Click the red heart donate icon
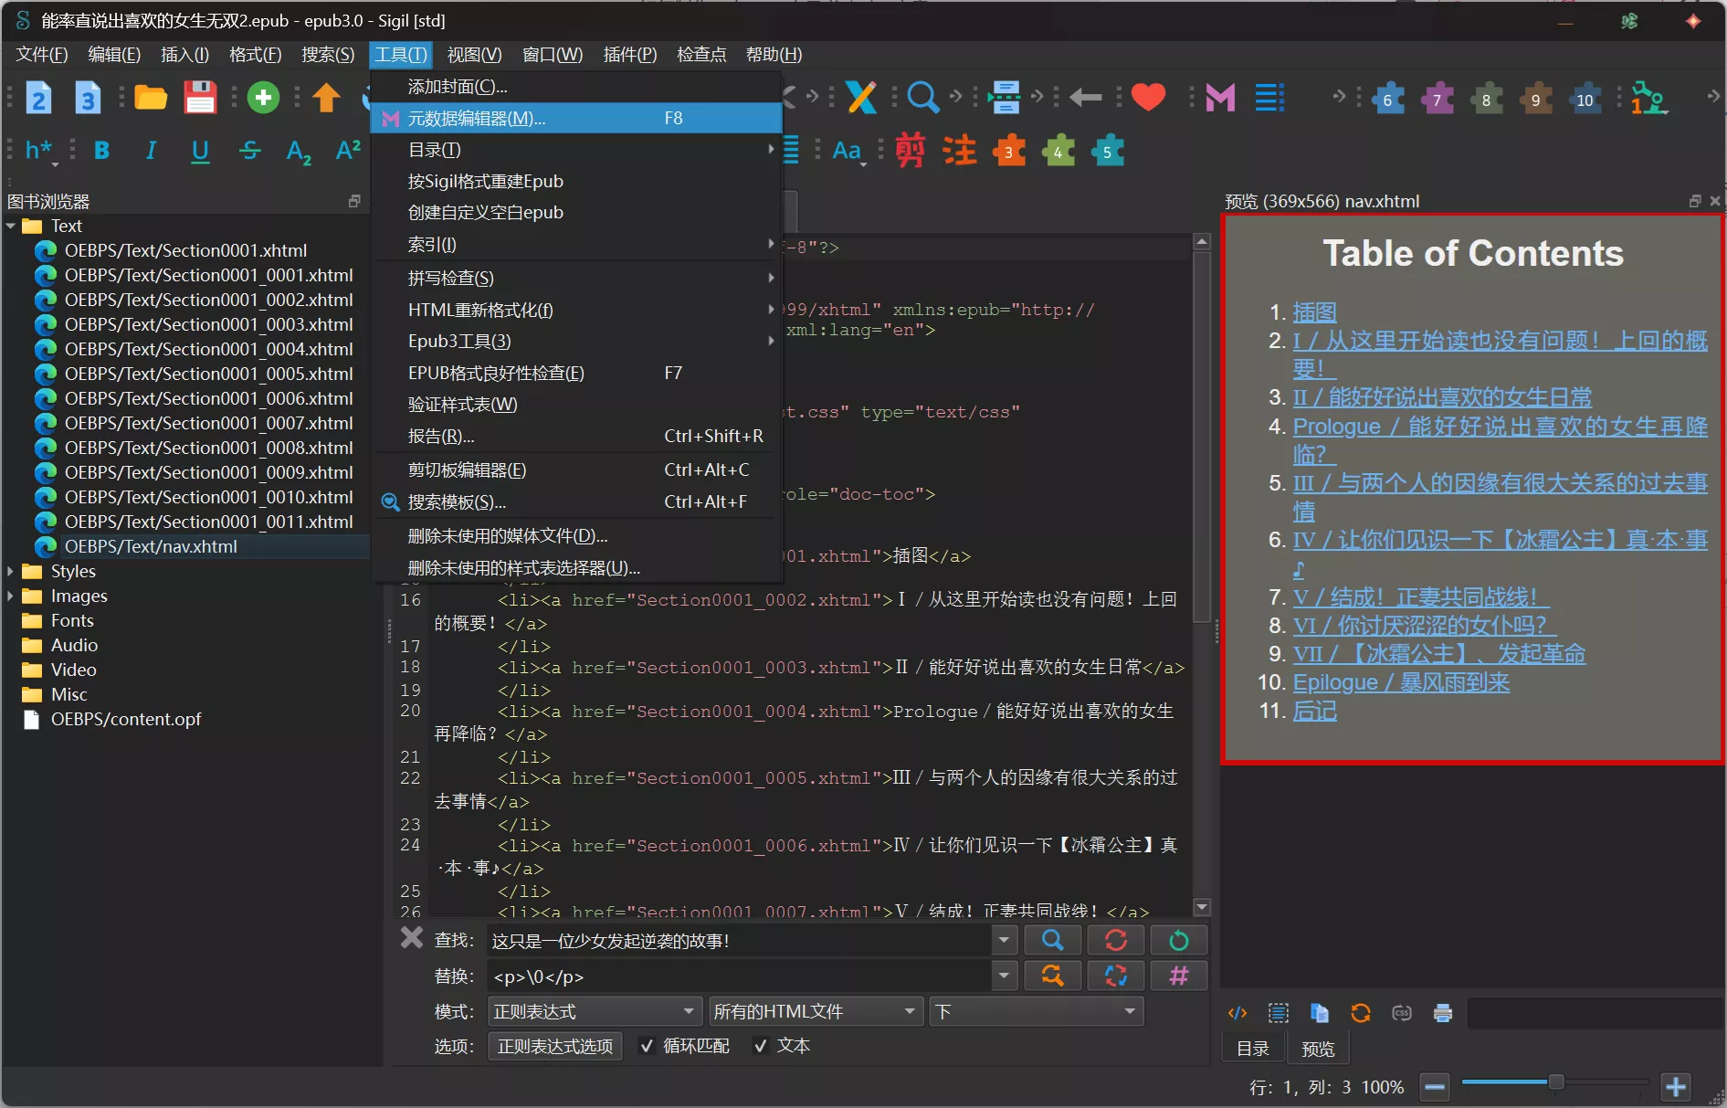The height and width of the screenshot is (1108, 1727). pos(1148,97)
